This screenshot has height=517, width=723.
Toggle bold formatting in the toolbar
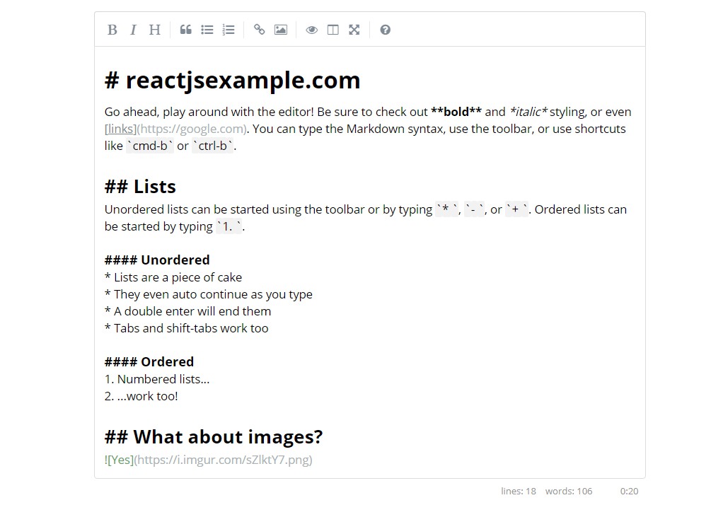click(x=112, y=30)
